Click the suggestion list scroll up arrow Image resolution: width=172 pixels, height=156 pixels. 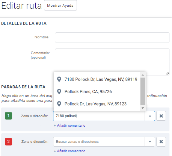point(143,75)
